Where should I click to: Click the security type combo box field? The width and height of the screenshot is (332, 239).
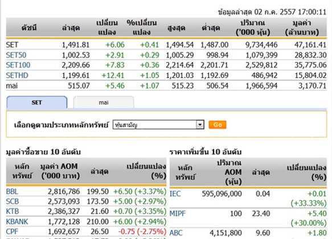click(158, 125)
